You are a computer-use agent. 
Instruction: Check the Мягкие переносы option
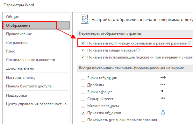tap(83, 106)
